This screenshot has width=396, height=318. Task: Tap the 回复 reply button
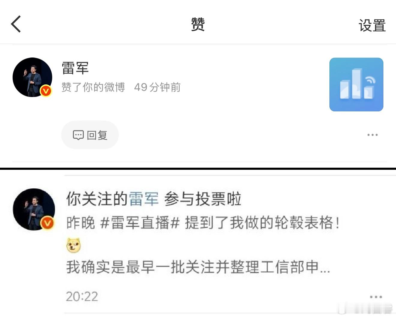pyautogui.click(x=90, y=135)
